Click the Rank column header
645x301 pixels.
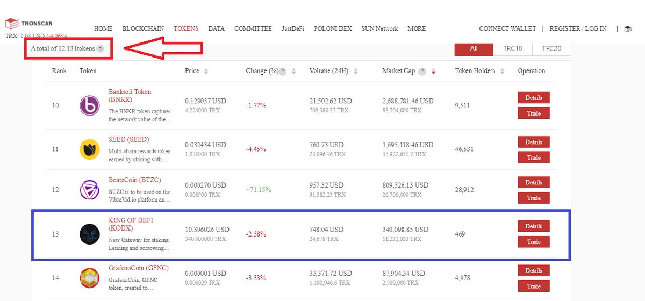tap(59, 71)
